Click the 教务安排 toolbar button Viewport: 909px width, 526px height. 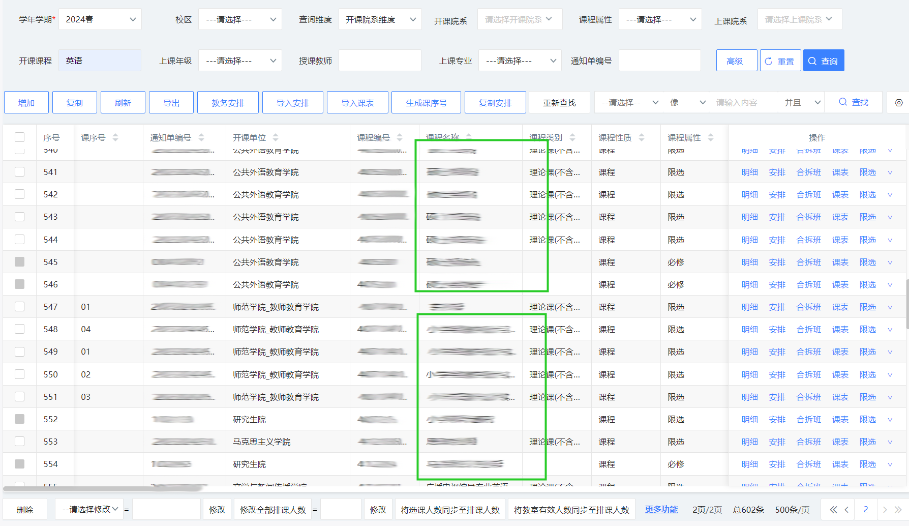(228, 103)
